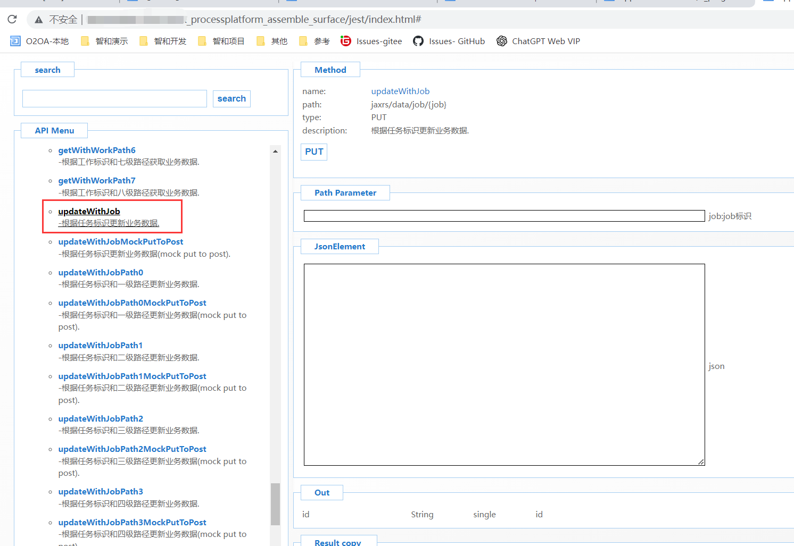Click the browser reload icon
Image resolution: width=794 pixels, height=546 pixels.
[12, 20]
